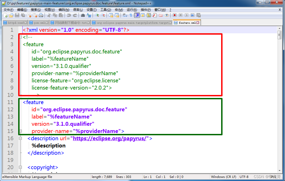Open a file using the Open folder icon
This screenshot has width=285, height=181.
[x=11, y=15]
